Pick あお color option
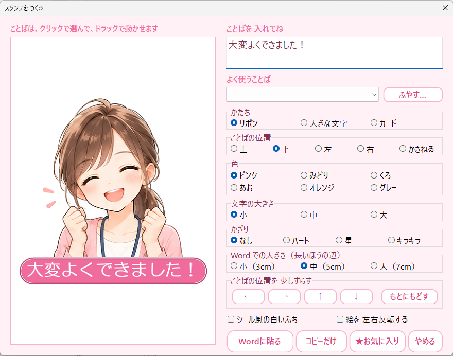 [241, 188]
